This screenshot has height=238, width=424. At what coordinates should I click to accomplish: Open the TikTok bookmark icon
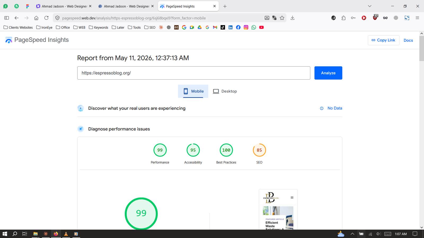tap(223, 28)
